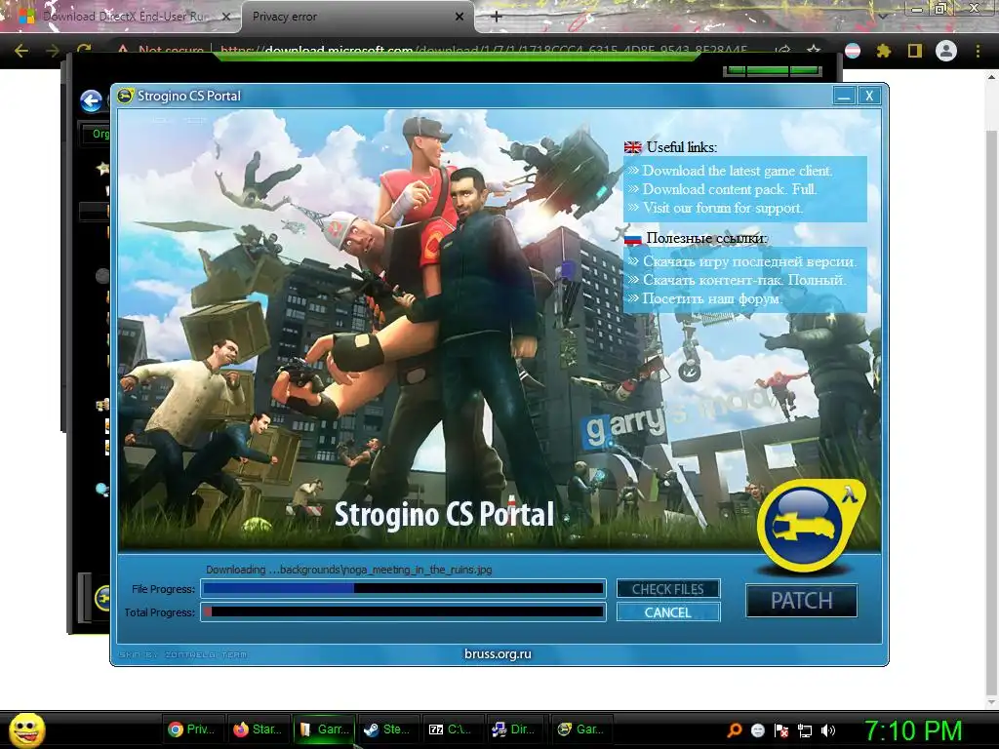
Task: Click the orange search tray icon
Action: coord(735,730)
